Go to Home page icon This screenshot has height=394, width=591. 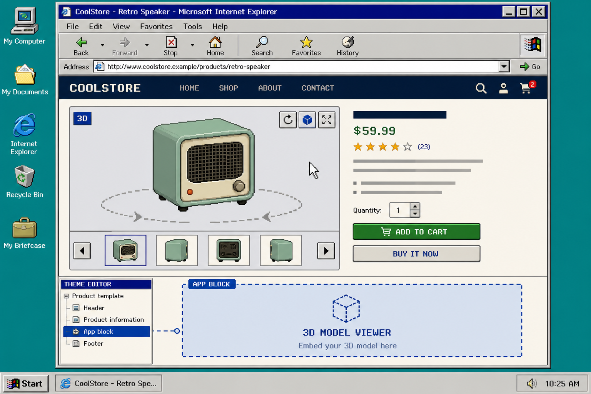[x=215, y=47]
